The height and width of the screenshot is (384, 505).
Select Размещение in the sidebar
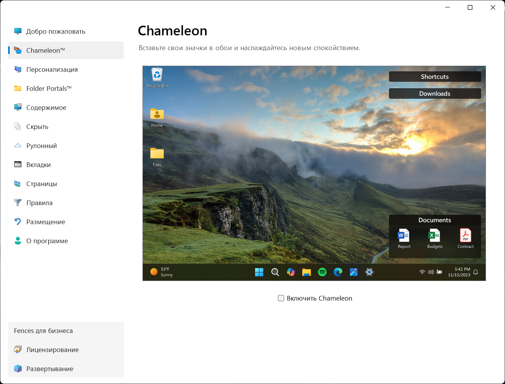[x=66, y=222]
